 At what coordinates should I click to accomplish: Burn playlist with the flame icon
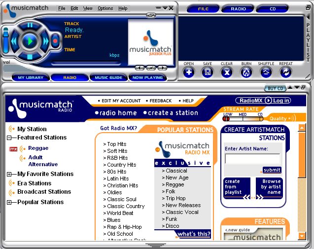coord(246,72)
